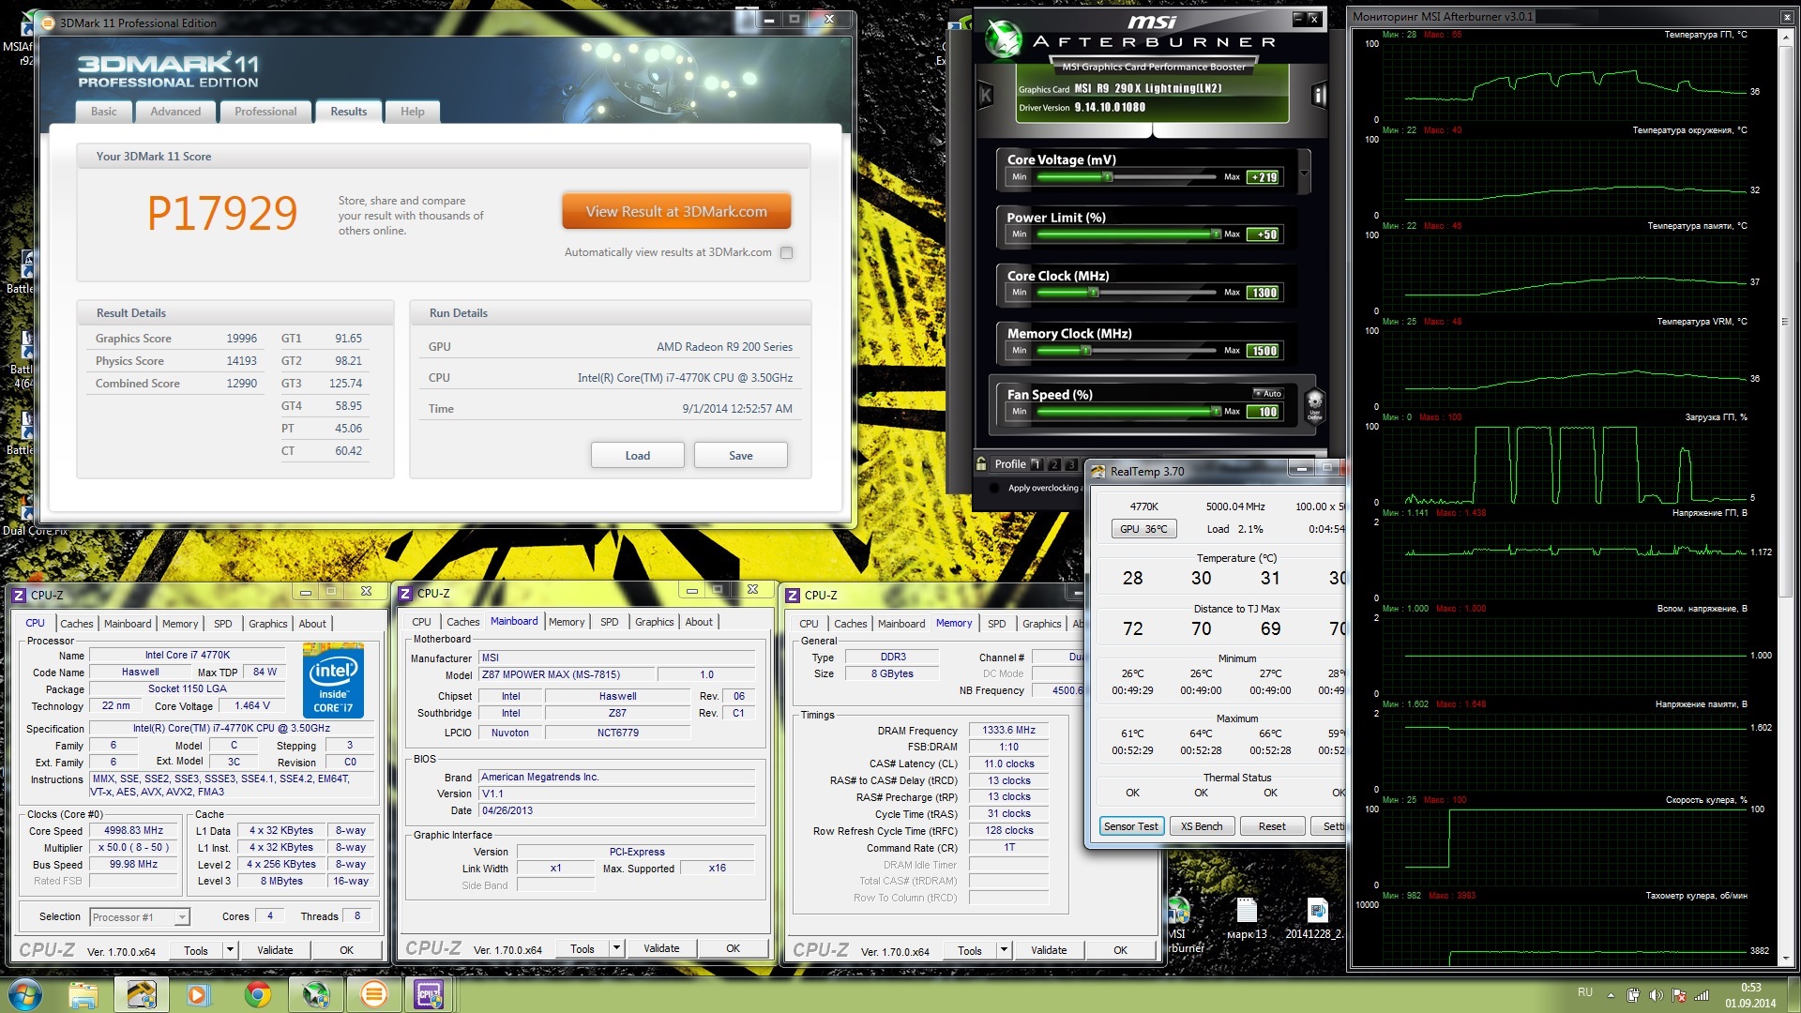The width and height of the screenshot is (1801, 1013).
Task: Click Validate in the Mainboard CPU-Z window
Action: (x=661, y=948)
